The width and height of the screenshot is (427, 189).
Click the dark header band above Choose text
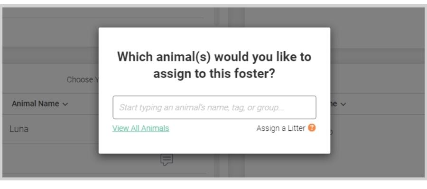click(50, 55)
